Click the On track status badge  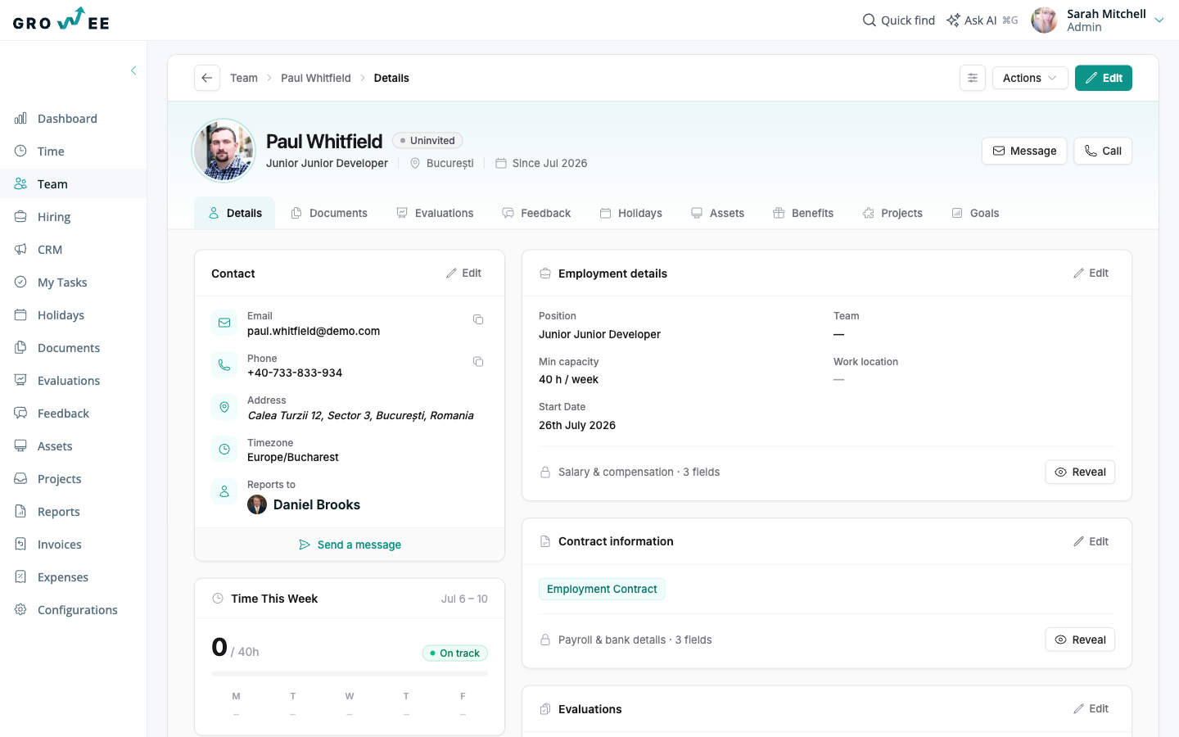pos(455,653)
